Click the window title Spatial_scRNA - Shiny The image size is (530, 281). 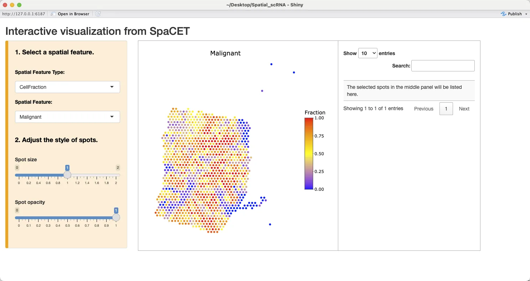[265, 5]
